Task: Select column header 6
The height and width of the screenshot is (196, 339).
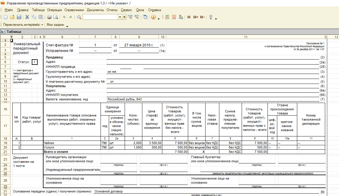Action: click(x=62, y=37)
